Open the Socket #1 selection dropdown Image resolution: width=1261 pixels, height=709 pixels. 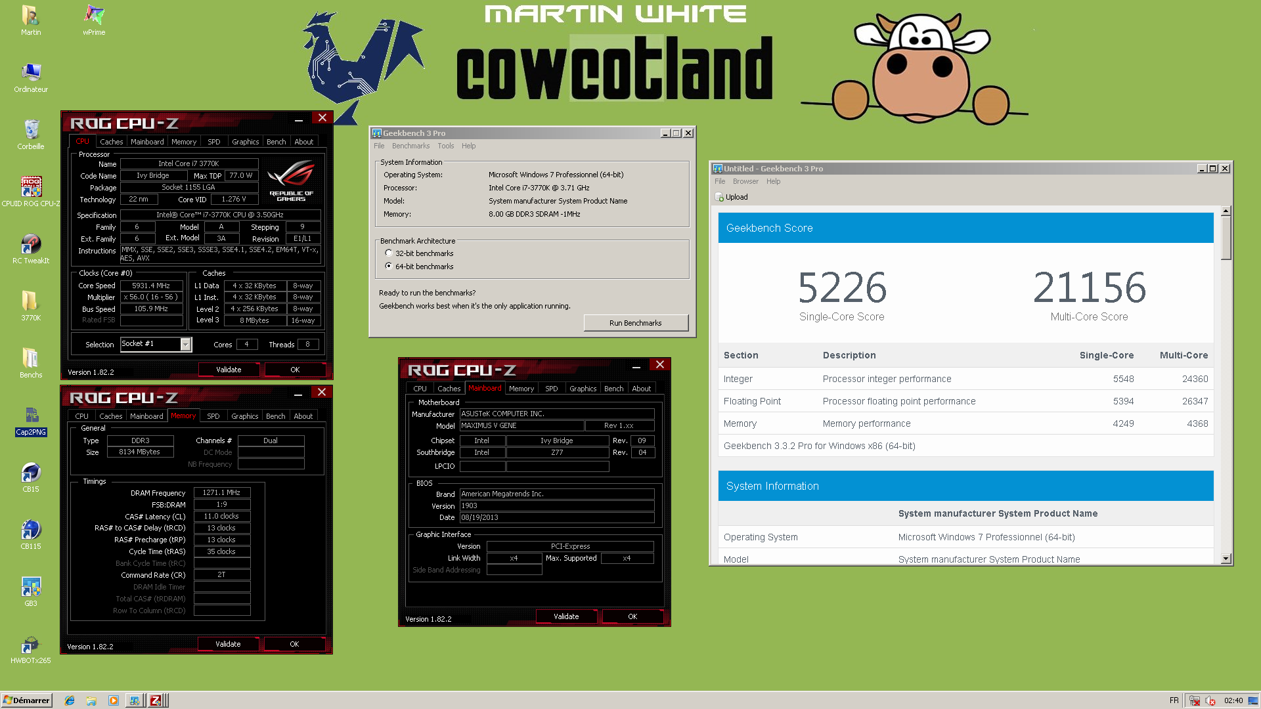(x=186, y=345)
